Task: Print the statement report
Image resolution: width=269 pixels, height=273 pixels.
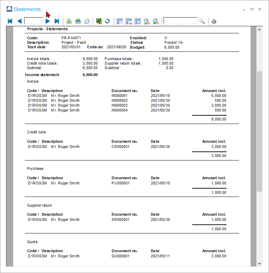Action: coord(69,21)
